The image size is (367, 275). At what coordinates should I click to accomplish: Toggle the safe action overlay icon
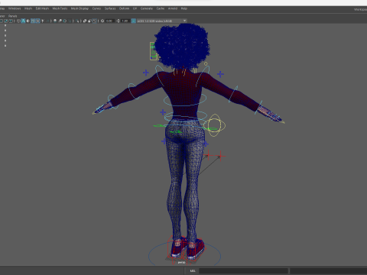tap(5, 21)
